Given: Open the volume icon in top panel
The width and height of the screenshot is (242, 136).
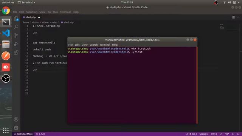Looking at the screenshot, I should [x=230, y=2].
